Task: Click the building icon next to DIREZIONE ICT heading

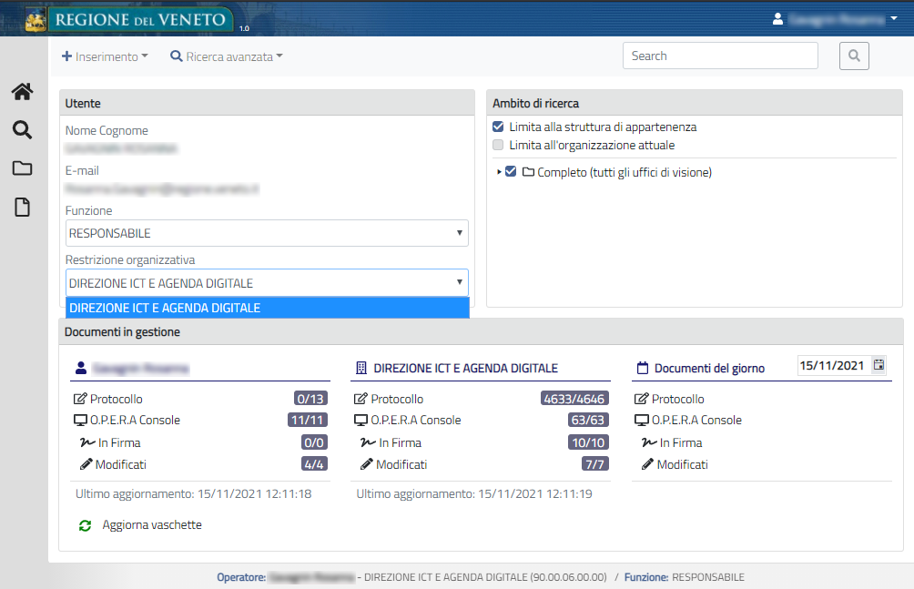Action: (361, 368)
